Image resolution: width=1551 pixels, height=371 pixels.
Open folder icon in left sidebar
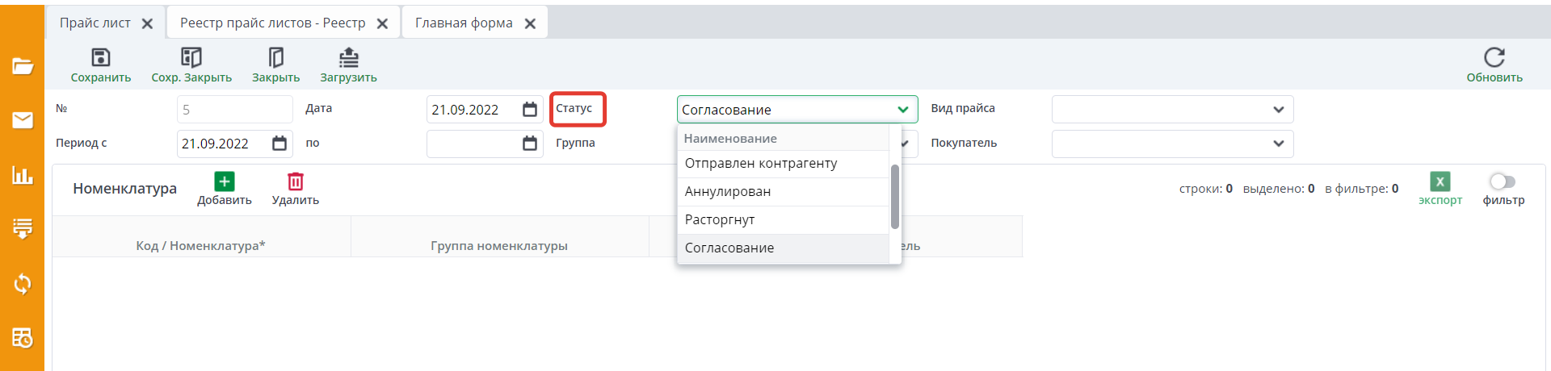[x=23, y=66]
